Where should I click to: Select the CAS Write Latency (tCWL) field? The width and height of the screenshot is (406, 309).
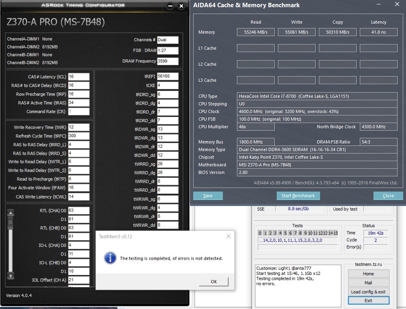pyautogui.click(x=79, y=197)
